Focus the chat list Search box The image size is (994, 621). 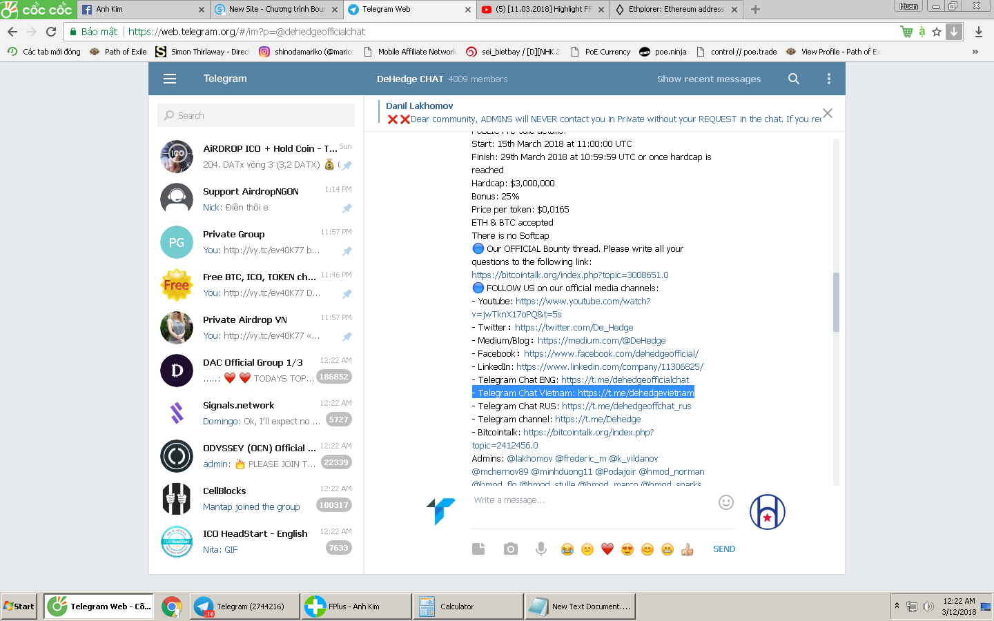pos(256,115)
